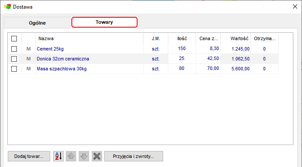This screenshot has height=167, width=302.
Task: Move selected item up with arrow icon
Action: [x=71, y=156]
